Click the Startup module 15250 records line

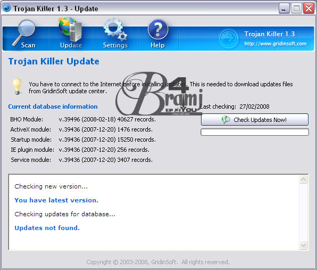107,140
